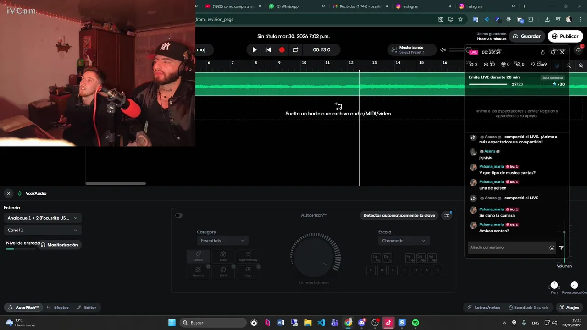Switch to the Editor tab
587x330 pixels.
point(87,308)
